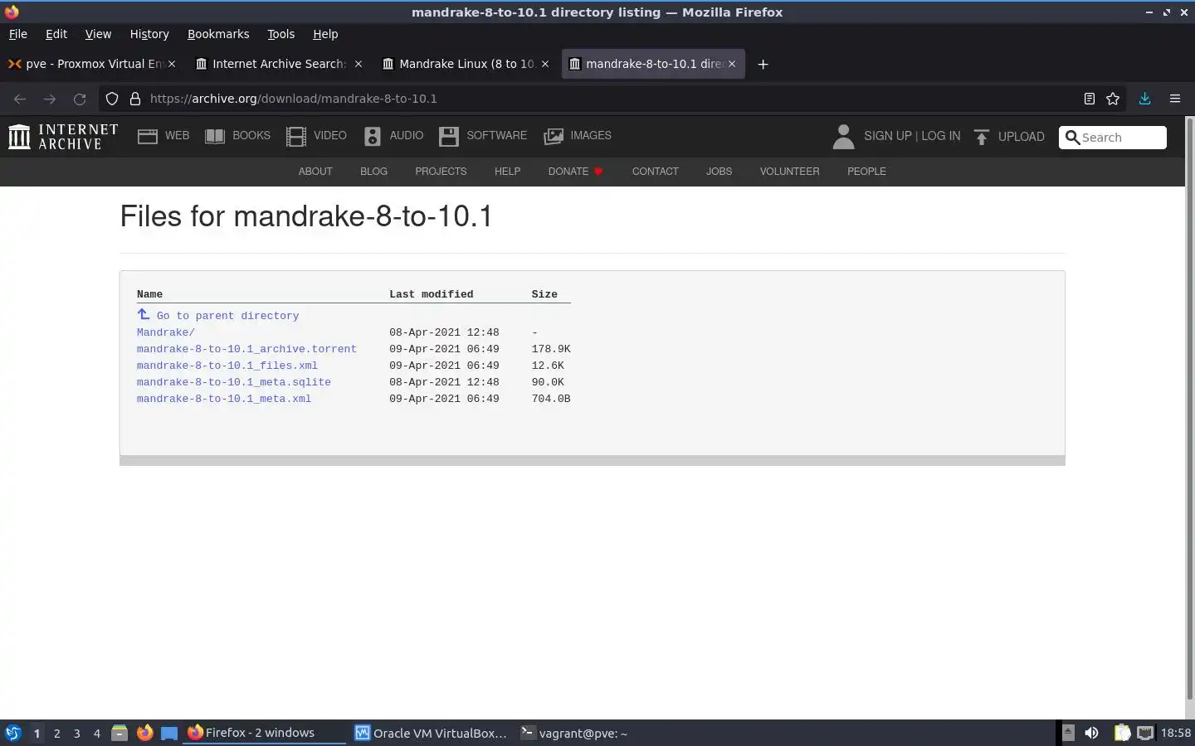
Task: Open the DONATE link
Action: pyautogui.click(x=575, y=172)
